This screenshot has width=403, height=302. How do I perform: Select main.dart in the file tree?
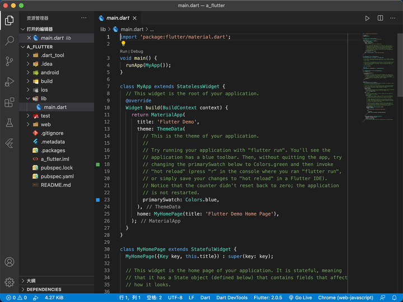coord(57,107)
